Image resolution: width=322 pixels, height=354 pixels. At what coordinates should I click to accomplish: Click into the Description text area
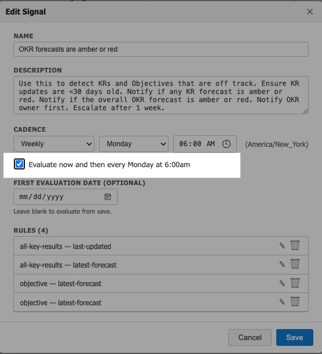(161, 95)
